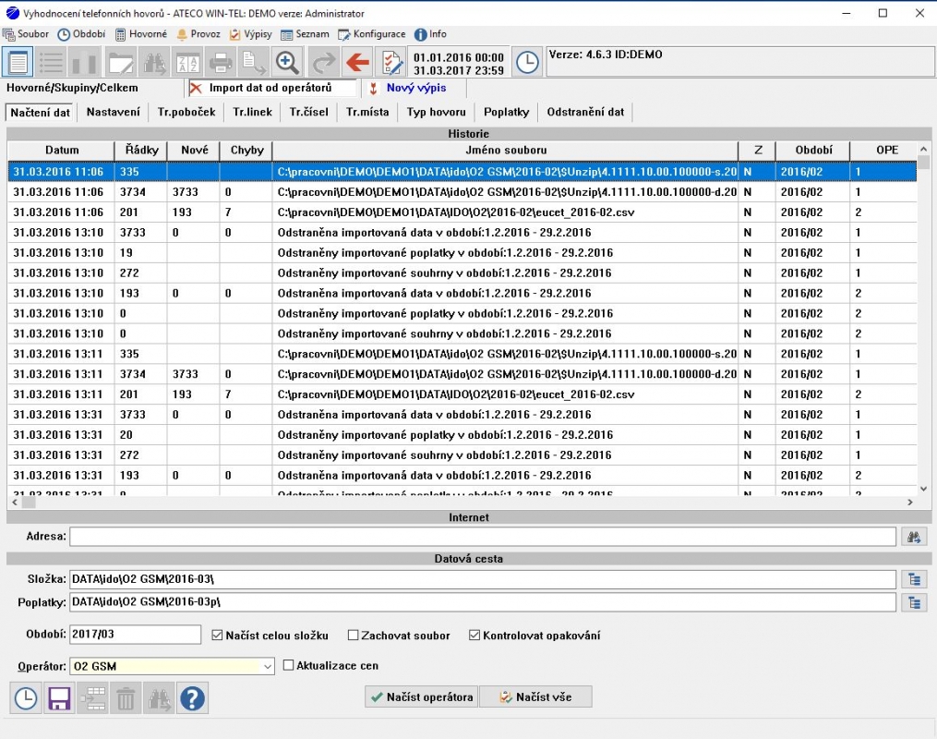
Task: Open the Provoz menu
Action: pos(198,34)
